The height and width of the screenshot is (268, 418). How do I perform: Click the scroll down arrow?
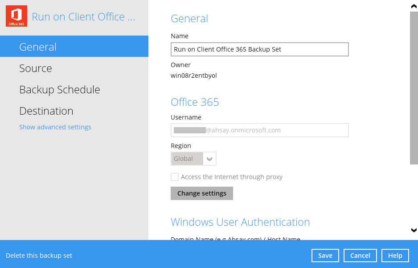pyautogui.click(x=414, y=230)
